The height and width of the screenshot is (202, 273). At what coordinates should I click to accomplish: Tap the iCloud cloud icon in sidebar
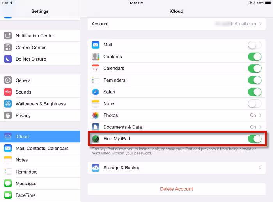[x=8, y=136]
